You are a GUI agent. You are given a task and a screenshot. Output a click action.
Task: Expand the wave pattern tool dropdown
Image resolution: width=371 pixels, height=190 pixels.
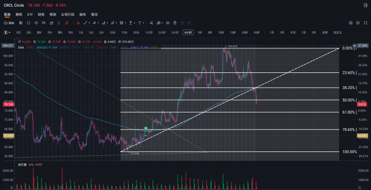(x=116, y=23)
